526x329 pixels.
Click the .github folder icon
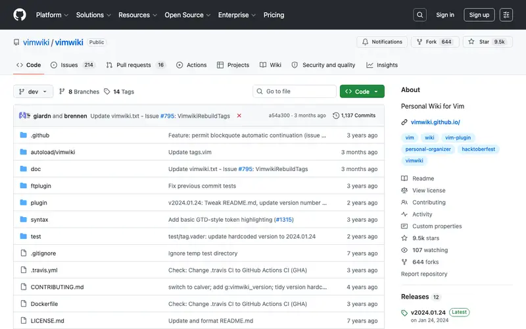click(x=23, y=135)
